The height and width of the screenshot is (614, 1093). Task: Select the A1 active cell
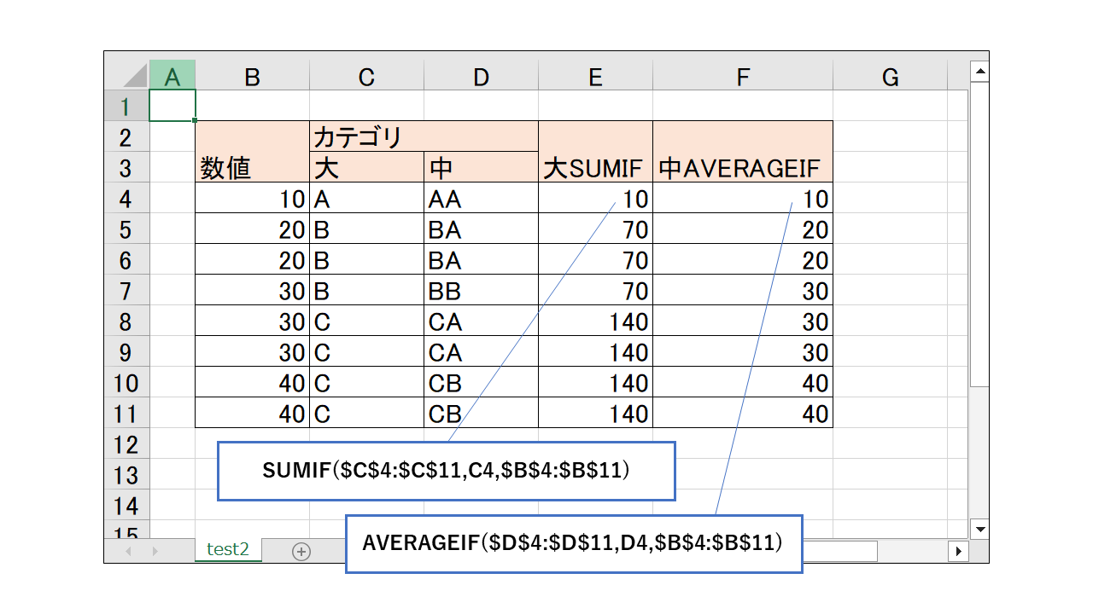(173, 105)
